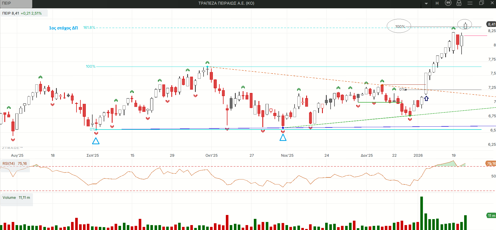Viewport: 496px width, 230px height.
Task: Click the 161.8% Fibonacci level label
Action: [89, 27]
